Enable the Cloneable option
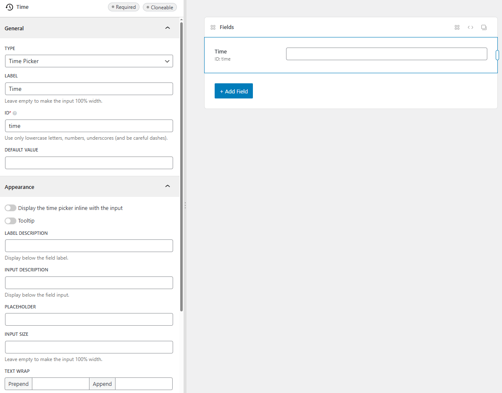The width and height of the screenshot is (502, 393). coord(160,7)
